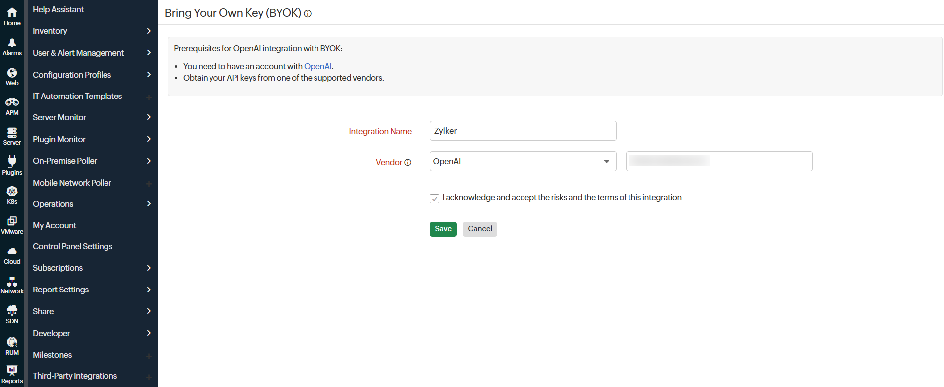
Task: Toggle the acknowledge risks and terms checkbox
Action: 434,199
